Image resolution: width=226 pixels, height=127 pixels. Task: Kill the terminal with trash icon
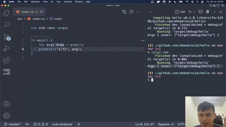click(x=208, y=12)
